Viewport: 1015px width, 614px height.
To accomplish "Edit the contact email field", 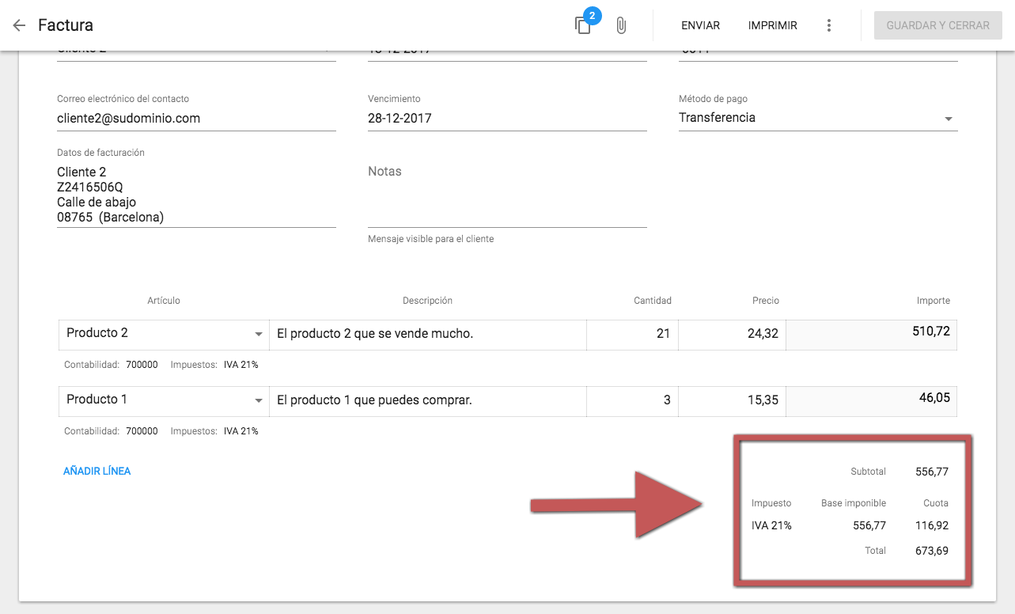I will click(x=196, y=119).
